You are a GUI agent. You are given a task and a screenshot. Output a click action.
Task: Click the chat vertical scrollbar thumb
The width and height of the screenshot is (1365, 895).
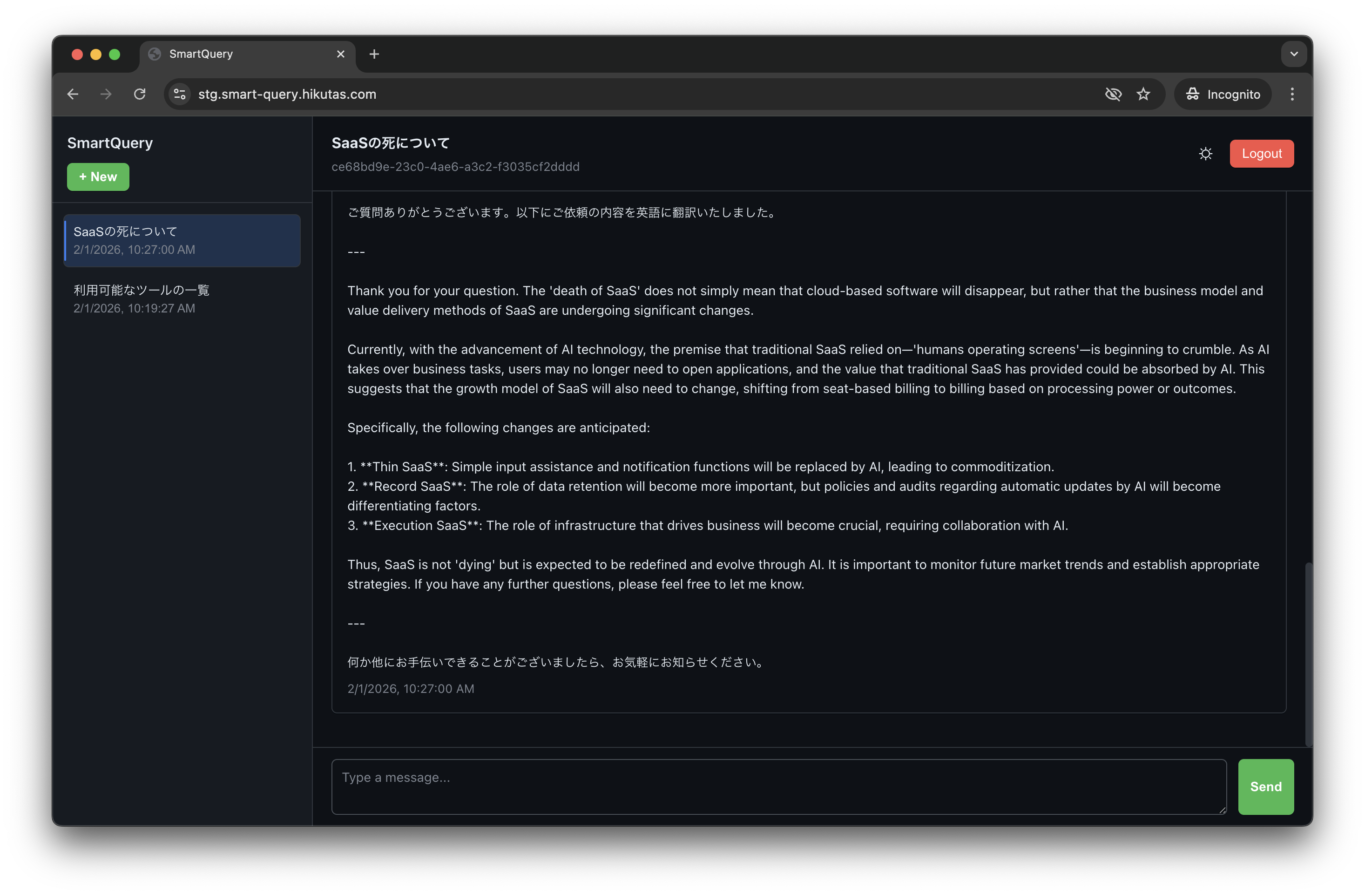click(x=1308, y=654)
